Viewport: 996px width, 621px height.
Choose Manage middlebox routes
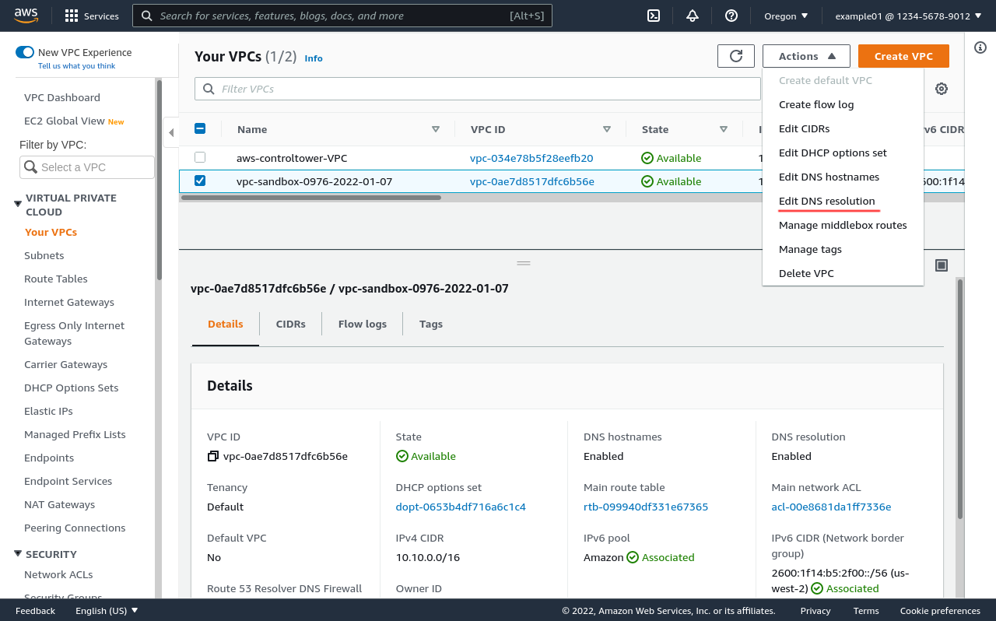click(x=843, y=225)
